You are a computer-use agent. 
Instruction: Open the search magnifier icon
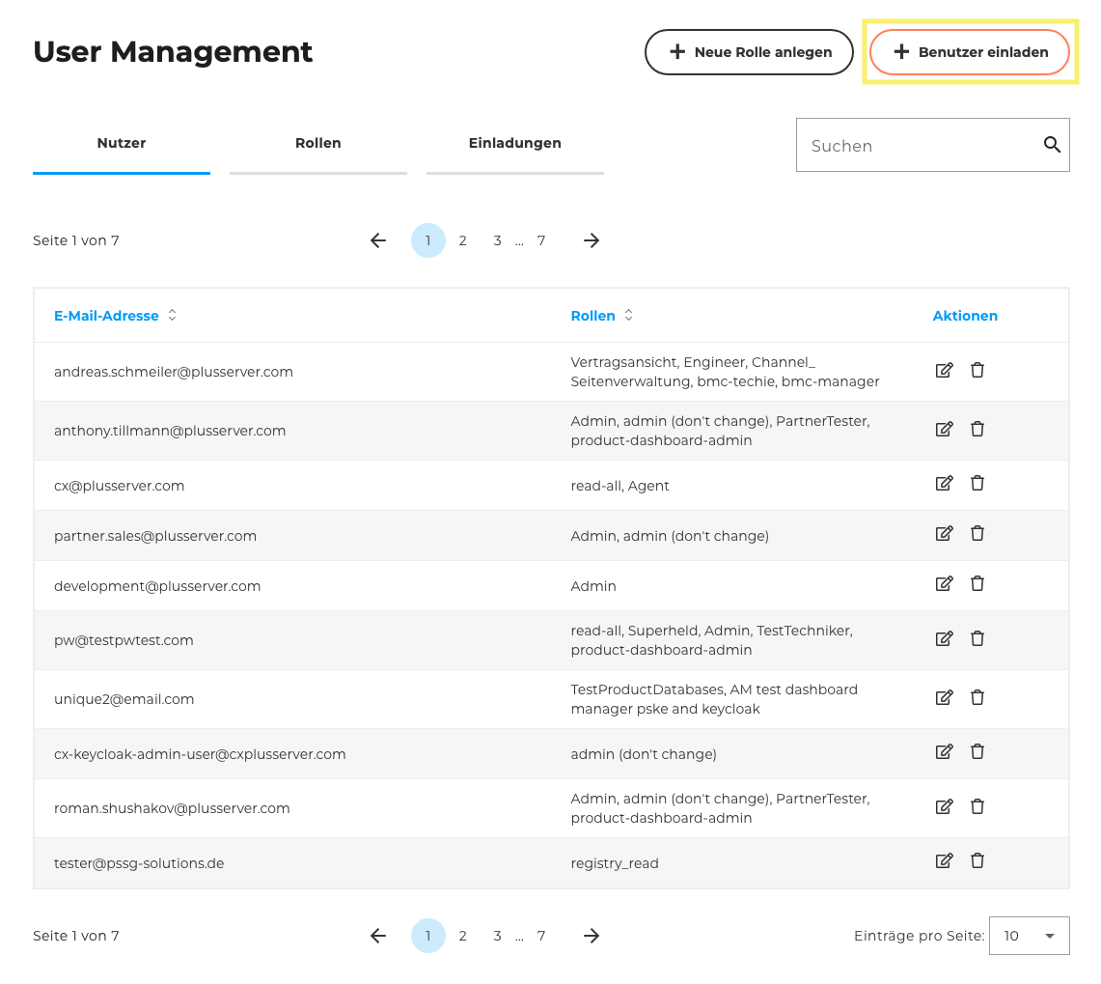tap(1052, 144)
